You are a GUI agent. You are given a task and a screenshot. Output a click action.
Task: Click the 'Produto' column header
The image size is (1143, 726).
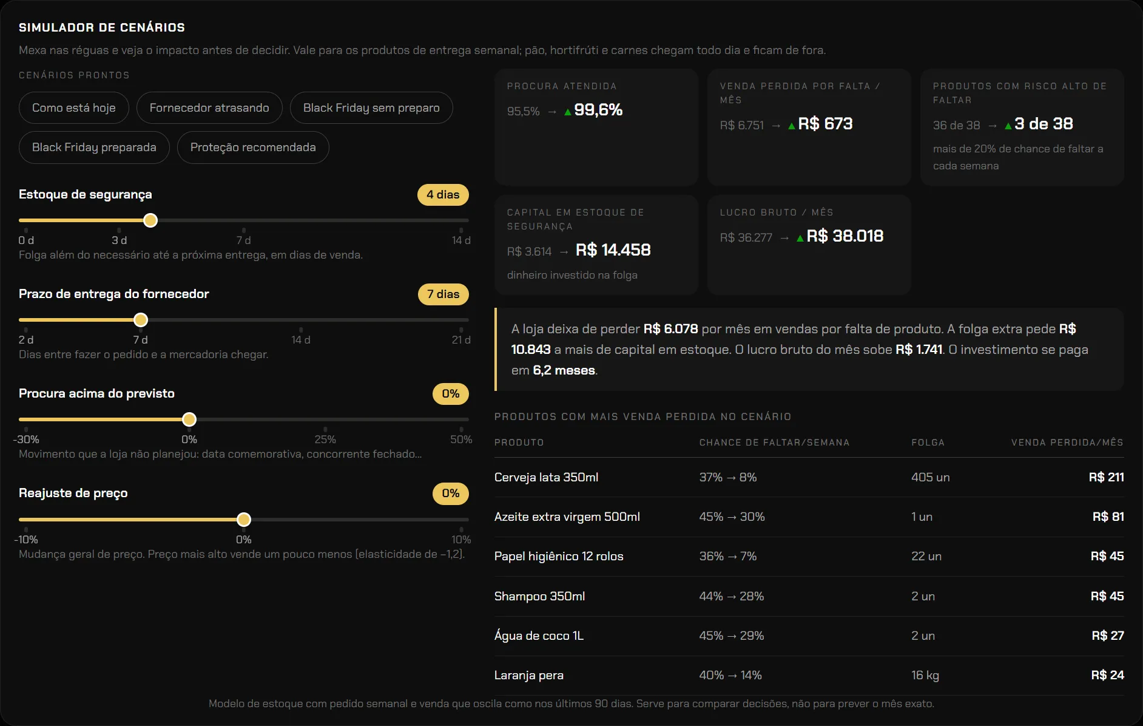coord(519,443)
